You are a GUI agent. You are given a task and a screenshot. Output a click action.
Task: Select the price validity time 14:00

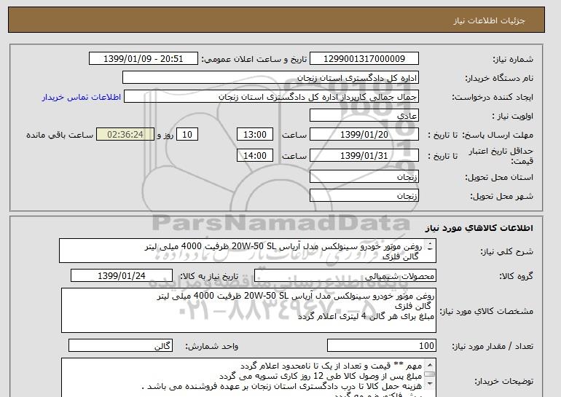(255, 156)
